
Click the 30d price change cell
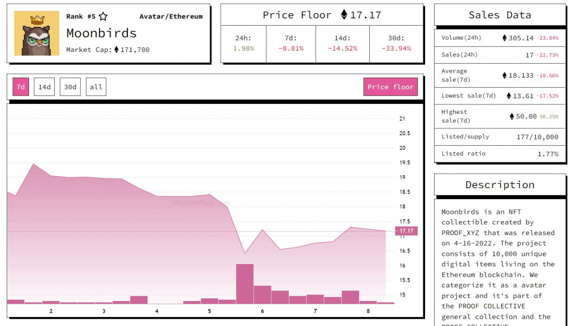tap(397, 44)
